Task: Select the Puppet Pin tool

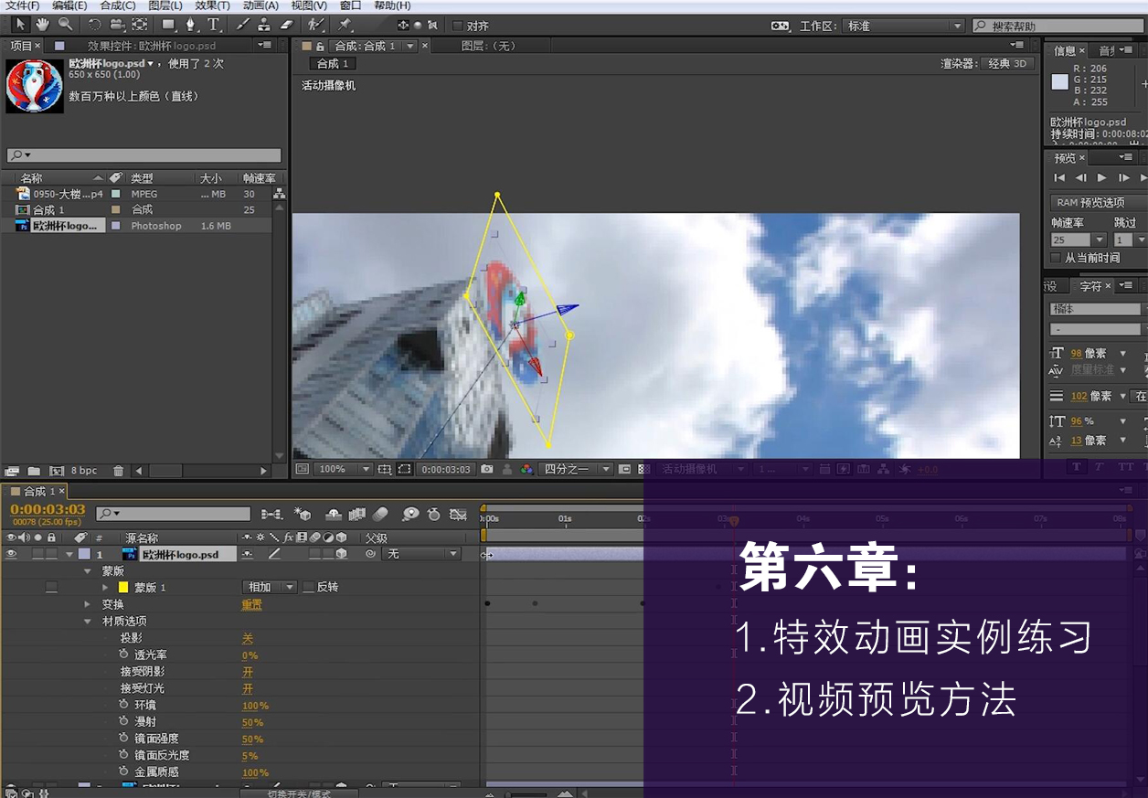Action: tap(345, 25)
